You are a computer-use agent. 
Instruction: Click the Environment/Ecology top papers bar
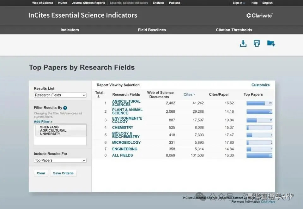point(259,120)
